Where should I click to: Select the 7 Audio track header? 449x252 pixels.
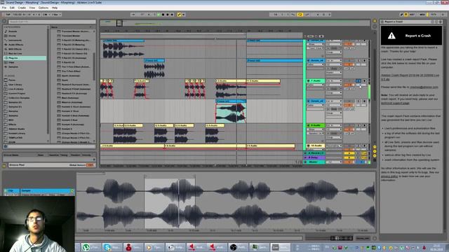tap(316, 81)
